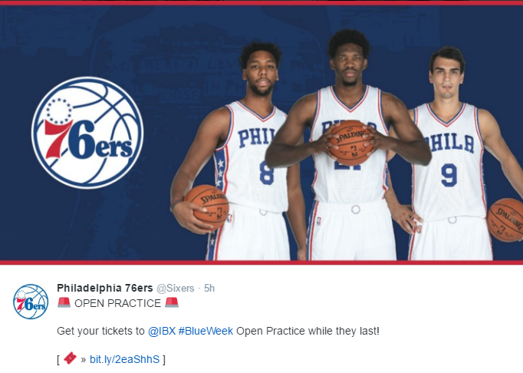Click the siren emoji after OPEN PRACTICE

pyautogui.click(x=172, y=302)
